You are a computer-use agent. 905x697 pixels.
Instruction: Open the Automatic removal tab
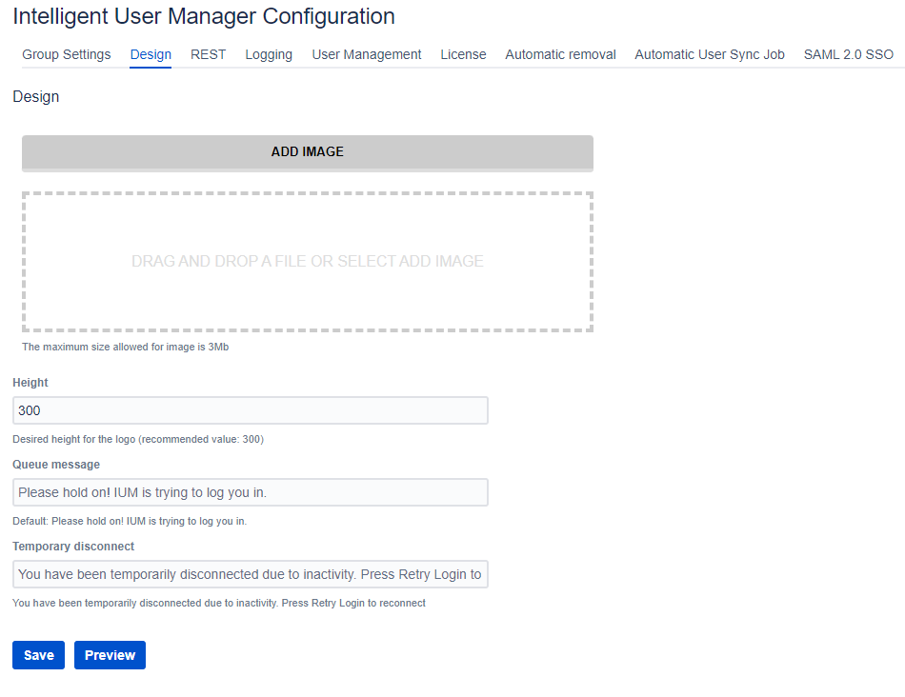pyautogui.click(x=560, y=54)
